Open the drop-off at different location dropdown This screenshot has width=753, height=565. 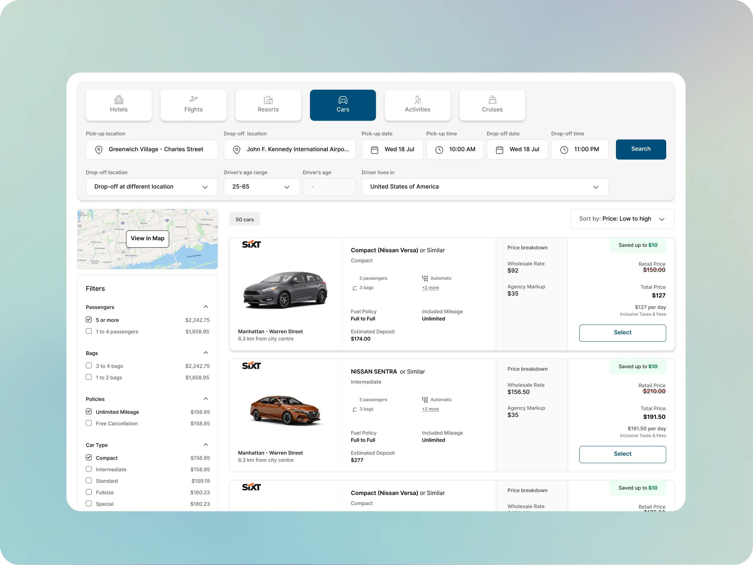pyautogui.click(x=151, y=187)
